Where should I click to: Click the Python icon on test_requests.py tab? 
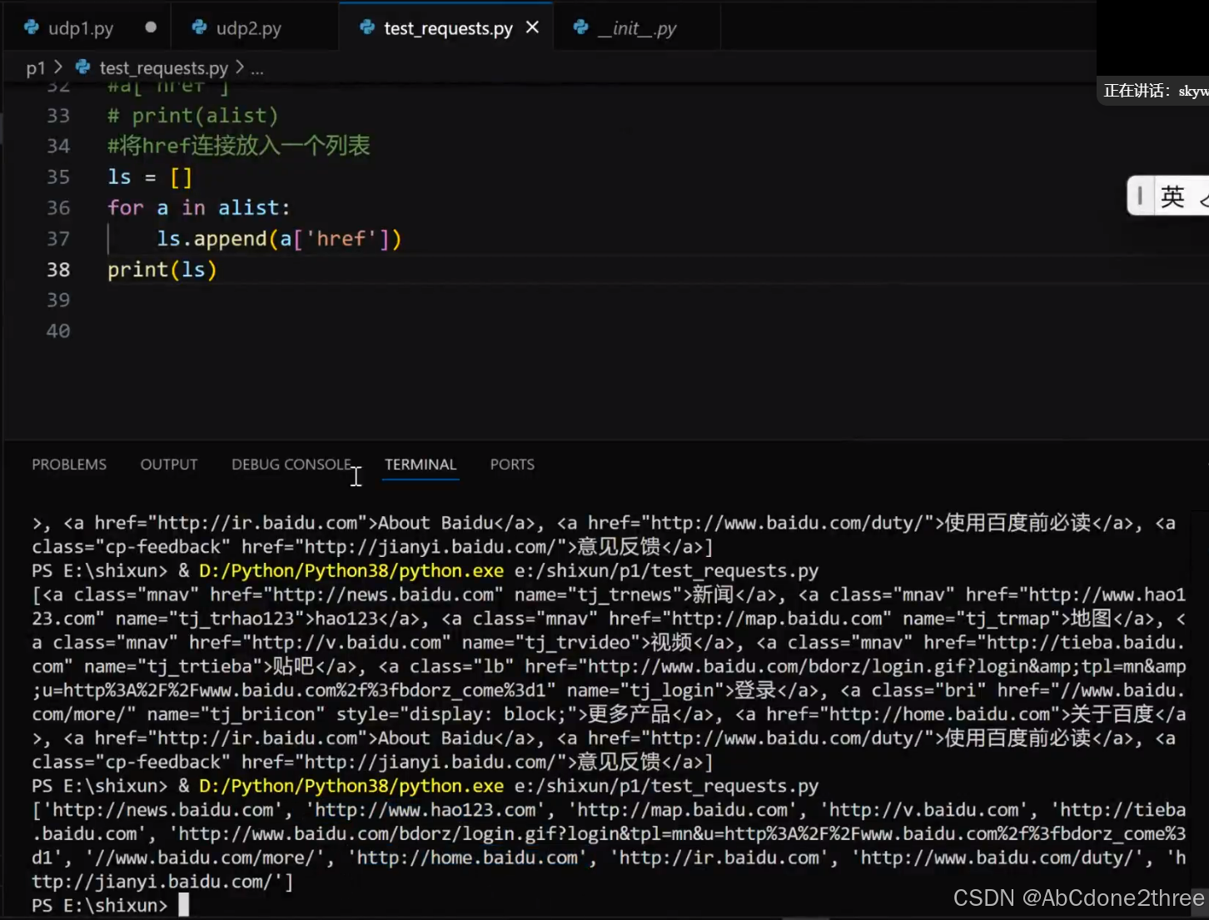366,27
